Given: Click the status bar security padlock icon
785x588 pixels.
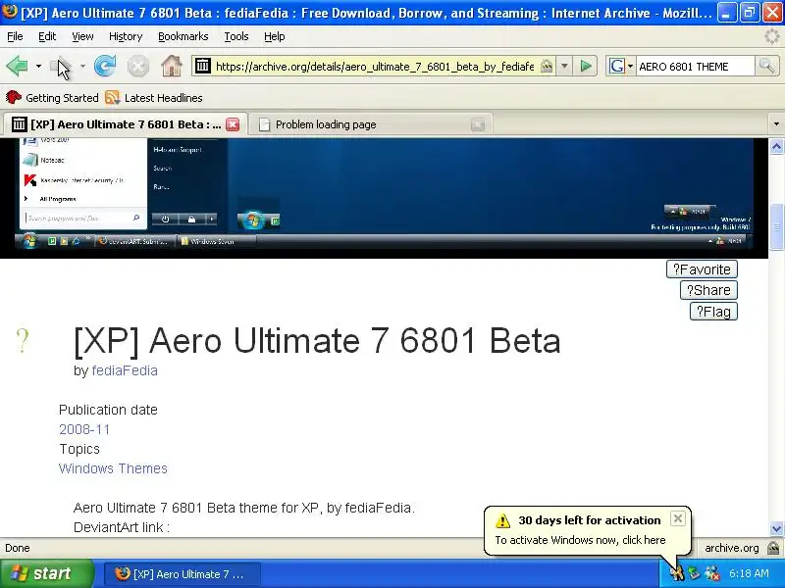Looking at the screenshot, I should pyautogui.click(x=773, y=548).
